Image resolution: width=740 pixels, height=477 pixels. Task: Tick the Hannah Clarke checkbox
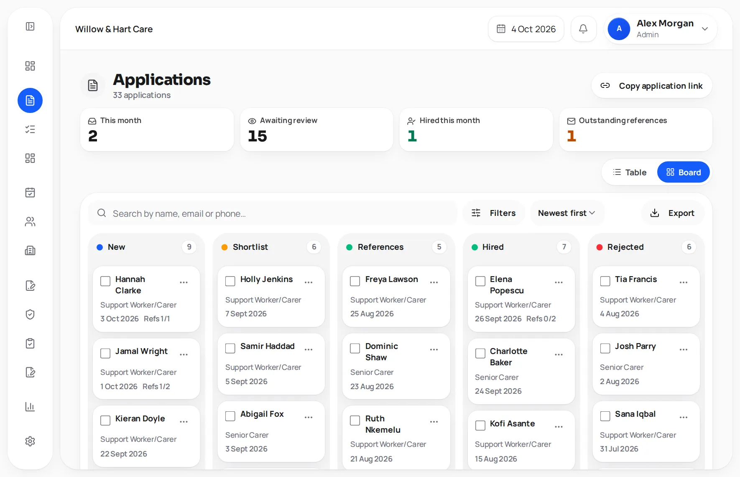pos(105,281)
